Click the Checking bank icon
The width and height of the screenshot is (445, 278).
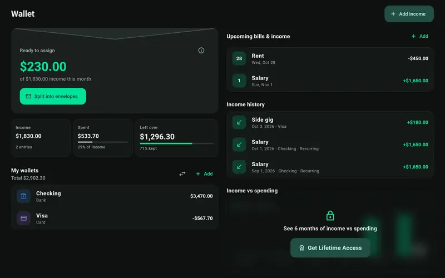point(23,196)
